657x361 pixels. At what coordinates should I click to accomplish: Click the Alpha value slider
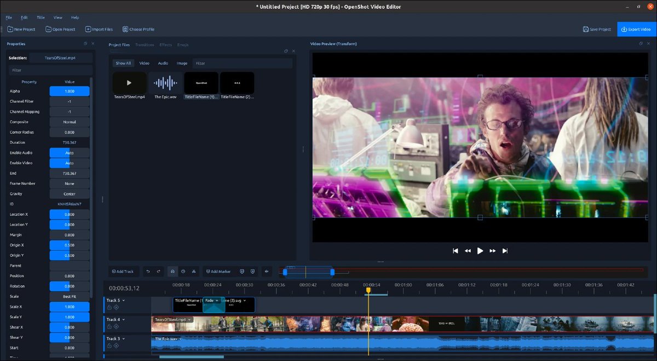point(70,91)
